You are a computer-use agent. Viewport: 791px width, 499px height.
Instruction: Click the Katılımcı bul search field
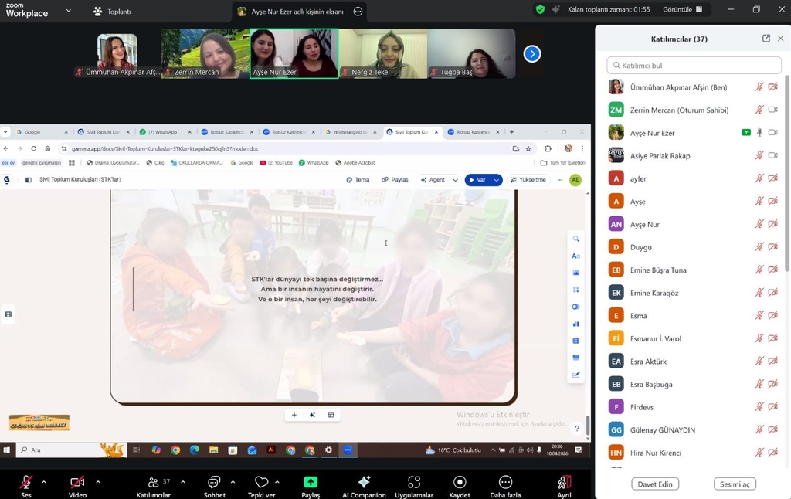tap(694, 66)
